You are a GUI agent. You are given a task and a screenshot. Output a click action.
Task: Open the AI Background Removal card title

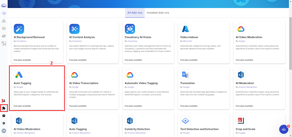(x=29, y=37)
